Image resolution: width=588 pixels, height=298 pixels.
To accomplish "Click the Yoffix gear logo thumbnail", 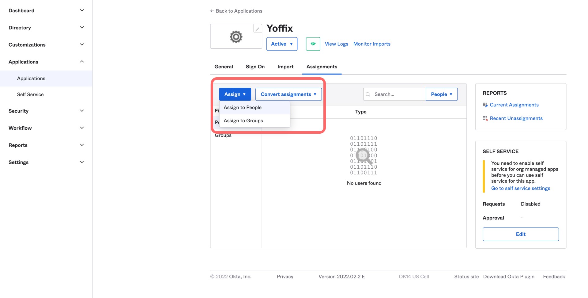I will point(236,37).
